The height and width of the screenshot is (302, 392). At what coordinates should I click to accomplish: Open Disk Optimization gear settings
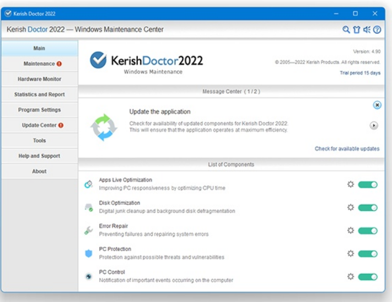pos(351,208)
